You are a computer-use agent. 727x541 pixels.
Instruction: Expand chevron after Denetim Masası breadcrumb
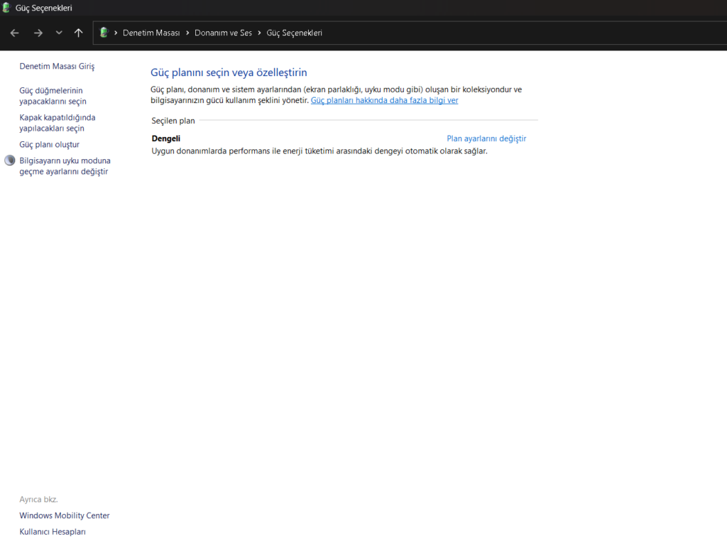[x=187, y=33]
